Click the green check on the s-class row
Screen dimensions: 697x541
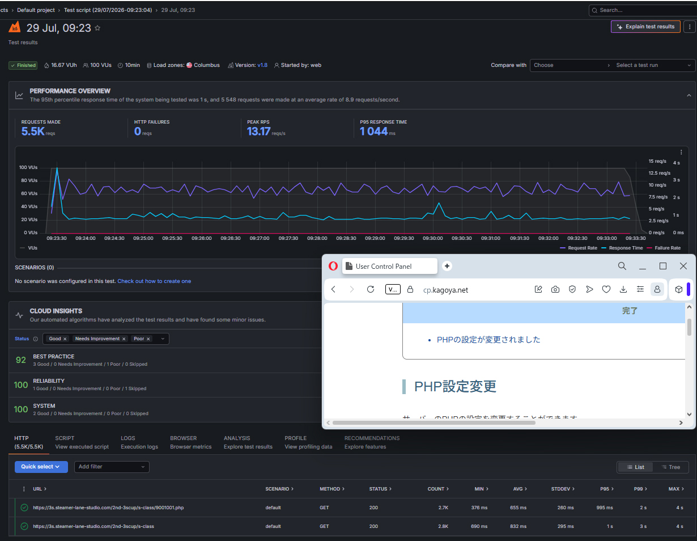tap(24, 526)
